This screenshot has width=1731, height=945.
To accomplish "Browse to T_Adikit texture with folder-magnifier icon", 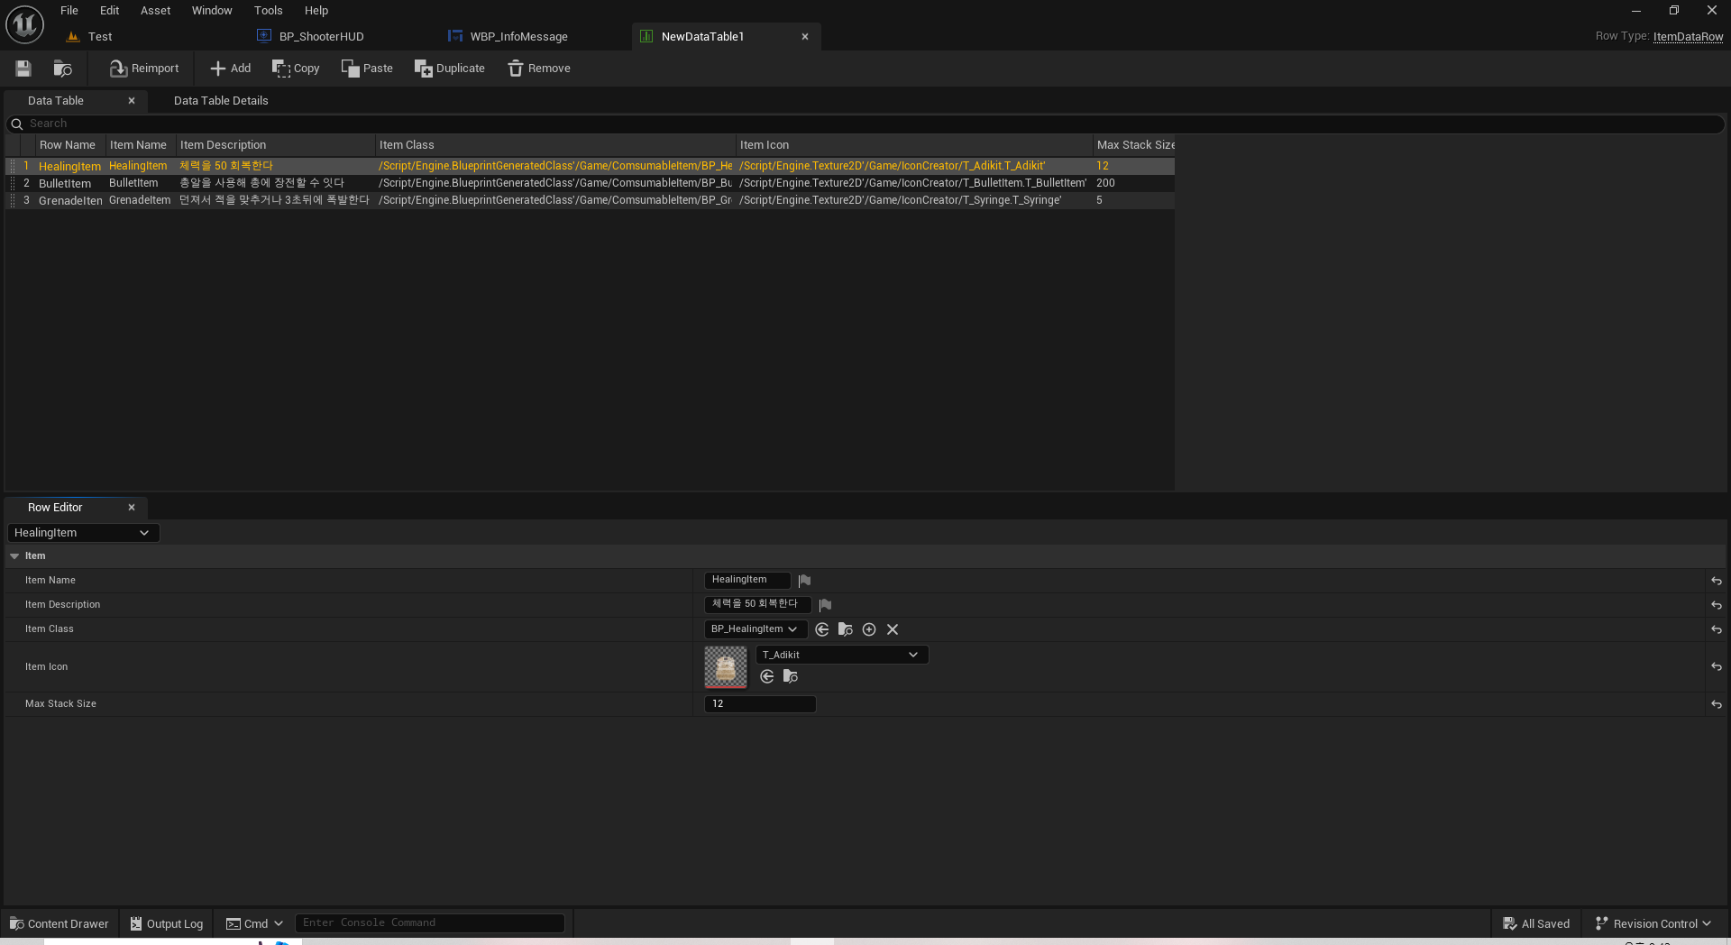I will pyautogui.click(x=790, y=676).
